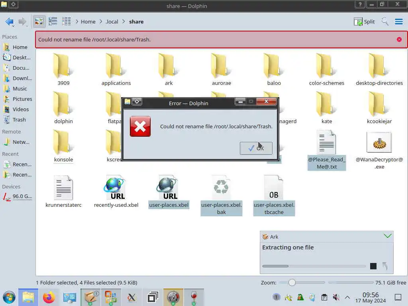Screen dimensions: 408x306
Task: Launch Firefox from taskbar
Action: [49, 297]
